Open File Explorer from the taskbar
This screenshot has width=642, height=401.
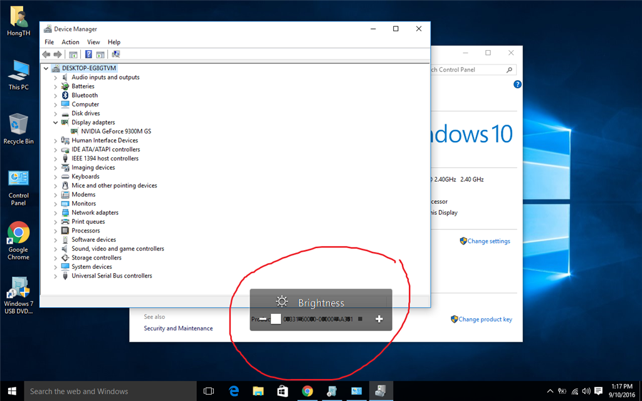(258, 391)
